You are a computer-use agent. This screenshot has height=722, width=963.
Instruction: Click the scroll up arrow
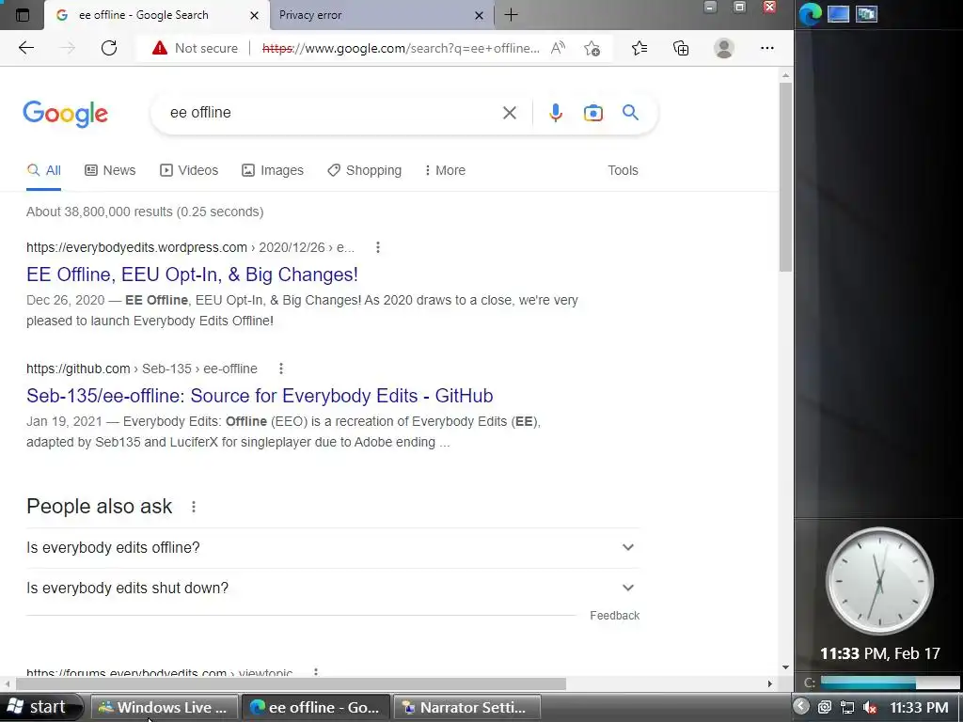(x=785, y=75)
